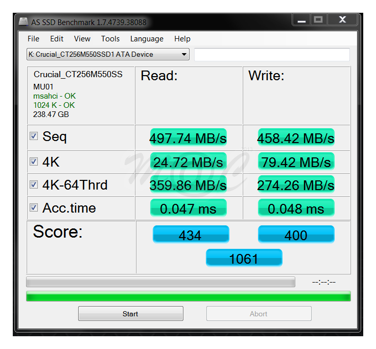
Task: Click the --:--:-- elapsed time indicator
Action: tap(324, 282)
